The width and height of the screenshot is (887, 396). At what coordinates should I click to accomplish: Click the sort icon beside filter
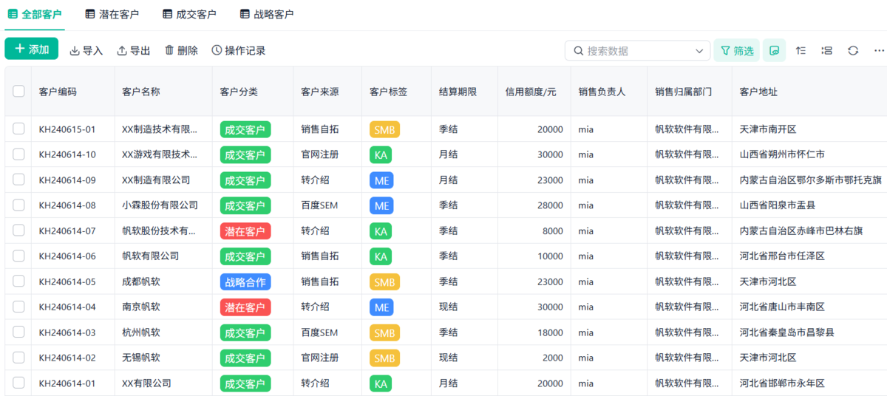coord(801,50)
